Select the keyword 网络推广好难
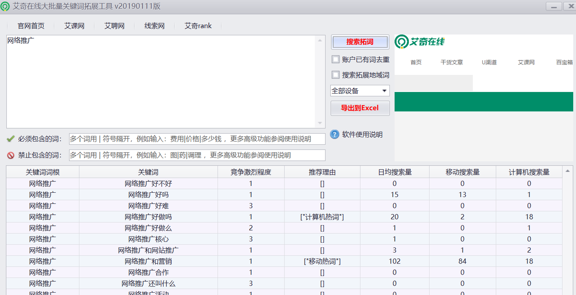Image resolution: width=576 pixels, height=295 pixels. coord(148,206)
